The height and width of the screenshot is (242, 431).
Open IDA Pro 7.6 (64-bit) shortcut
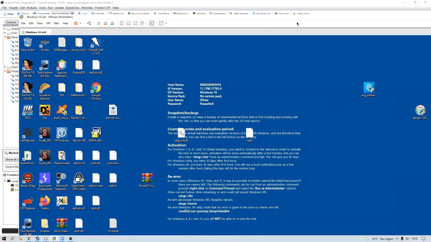pyautogui.click(x=28, y=69)
